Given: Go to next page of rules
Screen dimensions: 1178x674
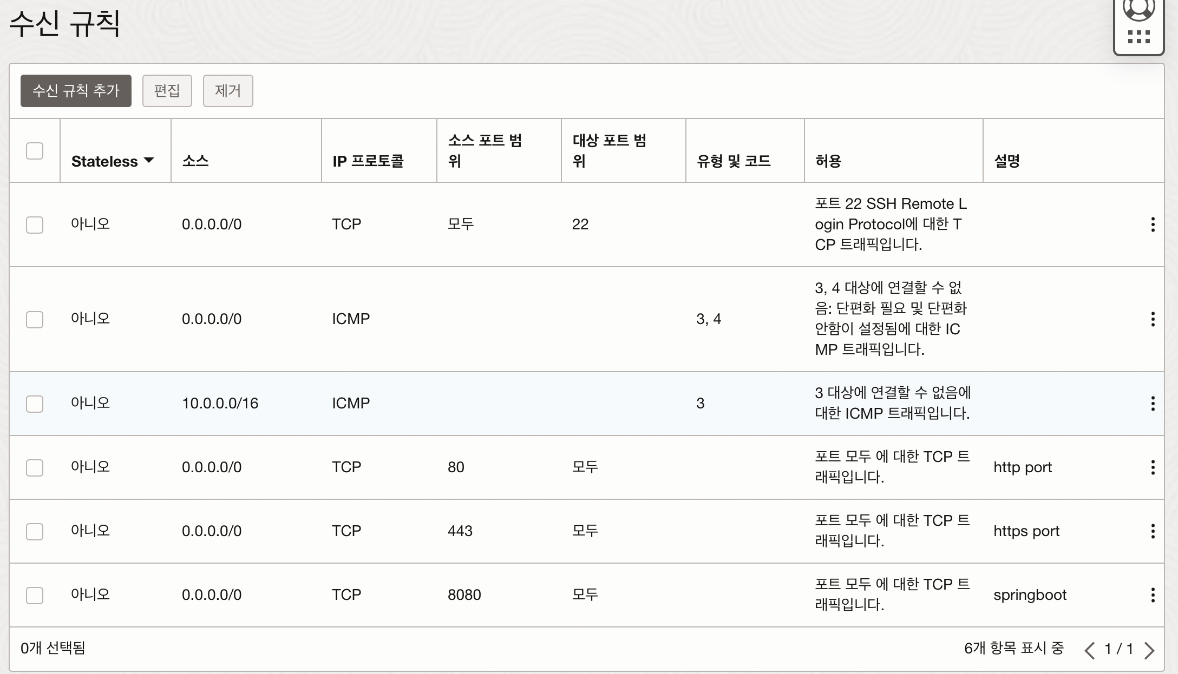Looking at the screenshot, I should point(1149,650).
